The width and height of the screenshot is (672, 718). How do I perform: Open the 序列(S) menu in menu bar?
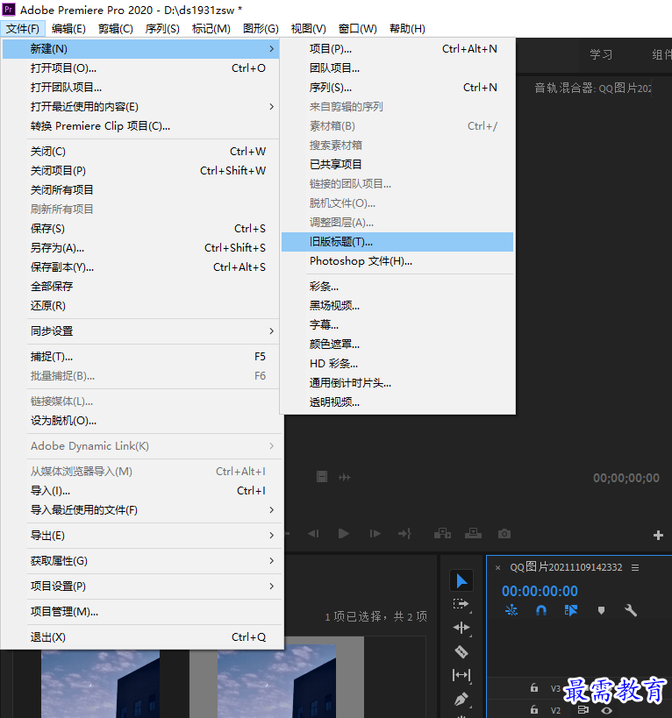click(162, 28)
